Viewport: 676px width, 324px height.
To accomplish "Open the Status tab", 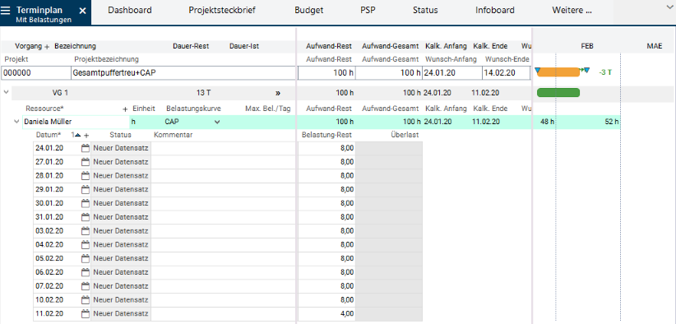I will coord(425,11).
